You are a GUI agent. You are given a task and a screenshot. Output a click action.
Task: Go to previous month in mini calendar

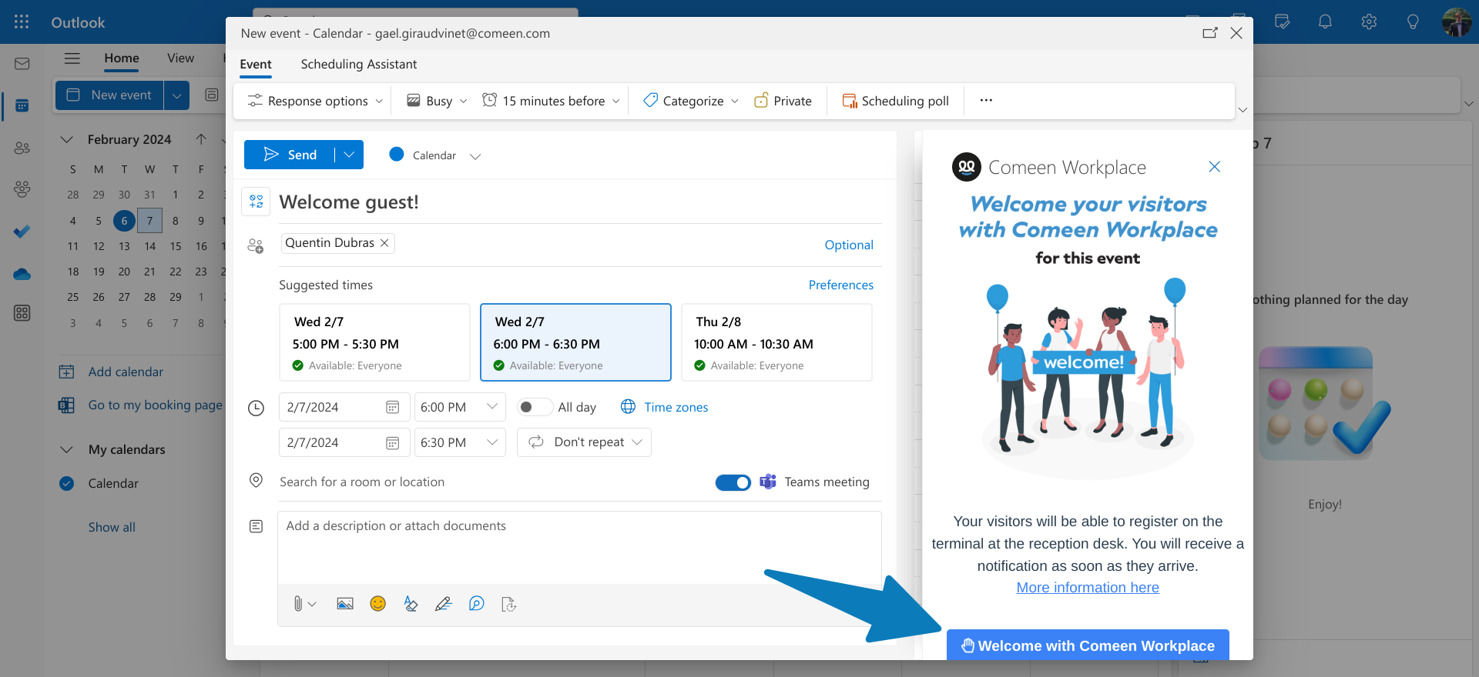(x=201, y=139)
